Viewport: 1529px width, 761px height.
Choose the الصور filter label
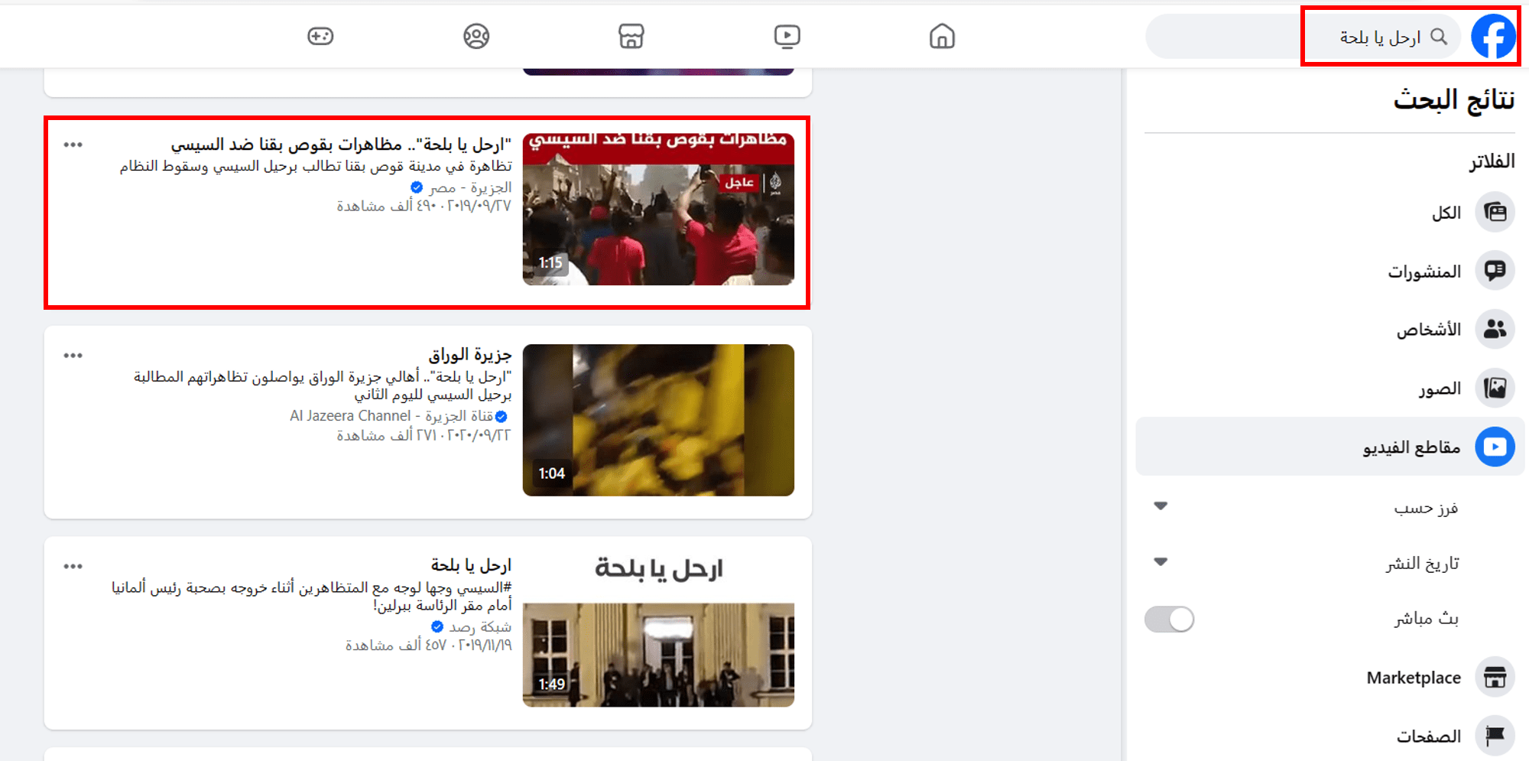pyautogui.click(x=1440, y=389)
